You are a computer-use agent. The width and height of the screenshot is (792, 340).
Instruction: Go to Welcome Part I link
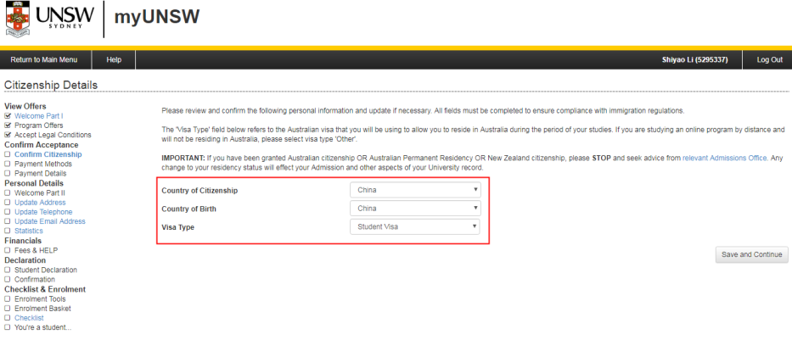pos(39,116)
